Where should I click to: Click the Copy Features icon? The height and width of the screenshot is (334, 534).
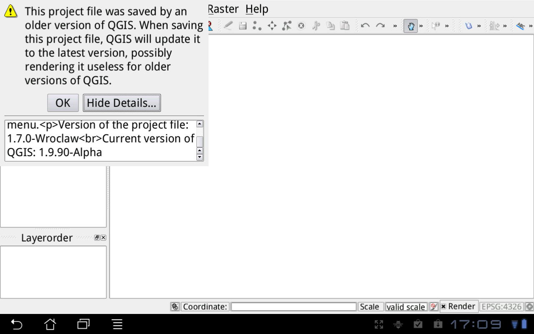point(330,26)
